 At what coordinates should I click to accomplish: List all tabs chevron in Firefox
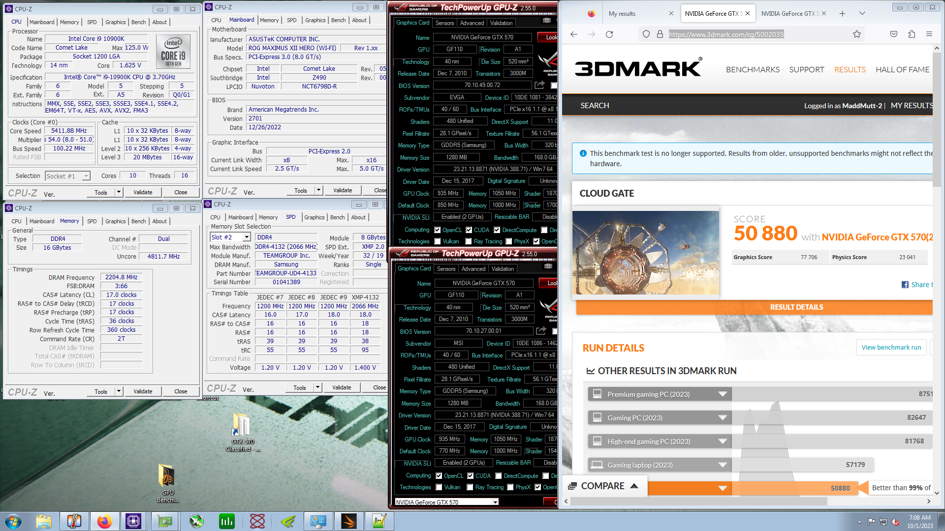coord(862,14)
